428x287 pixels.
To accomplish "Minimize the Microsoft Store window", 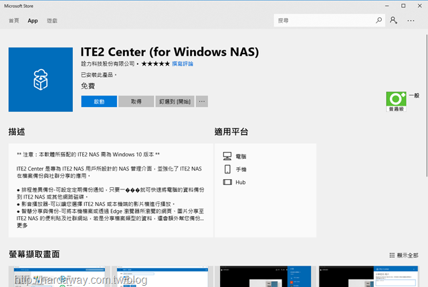I will (387, 6).
